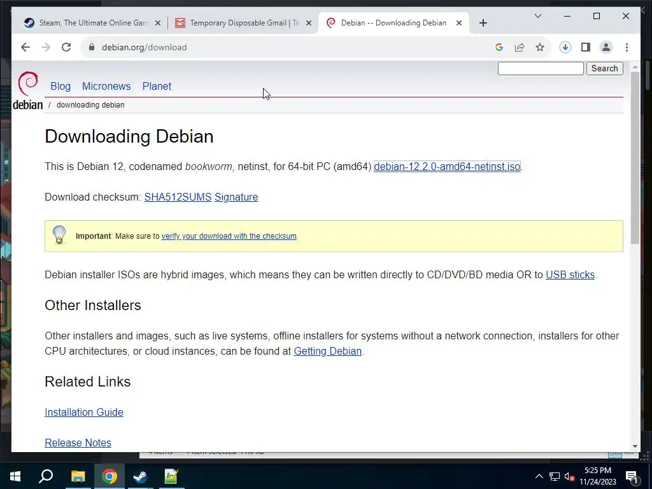Open Windows taskbar search
Screen dimensions: 652x489
coord(46,476)
